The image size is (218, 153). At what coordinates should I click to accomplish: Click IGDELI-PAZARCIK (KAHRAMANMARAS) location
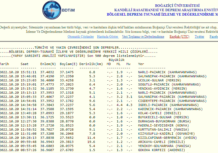click(x=168, y=105)
